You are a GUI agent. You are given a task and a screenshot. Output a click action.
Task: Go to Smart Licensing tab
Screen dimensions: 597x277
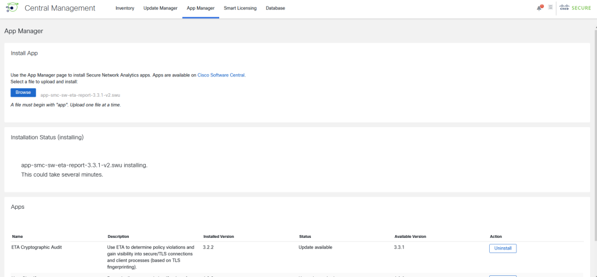point(240,8)
